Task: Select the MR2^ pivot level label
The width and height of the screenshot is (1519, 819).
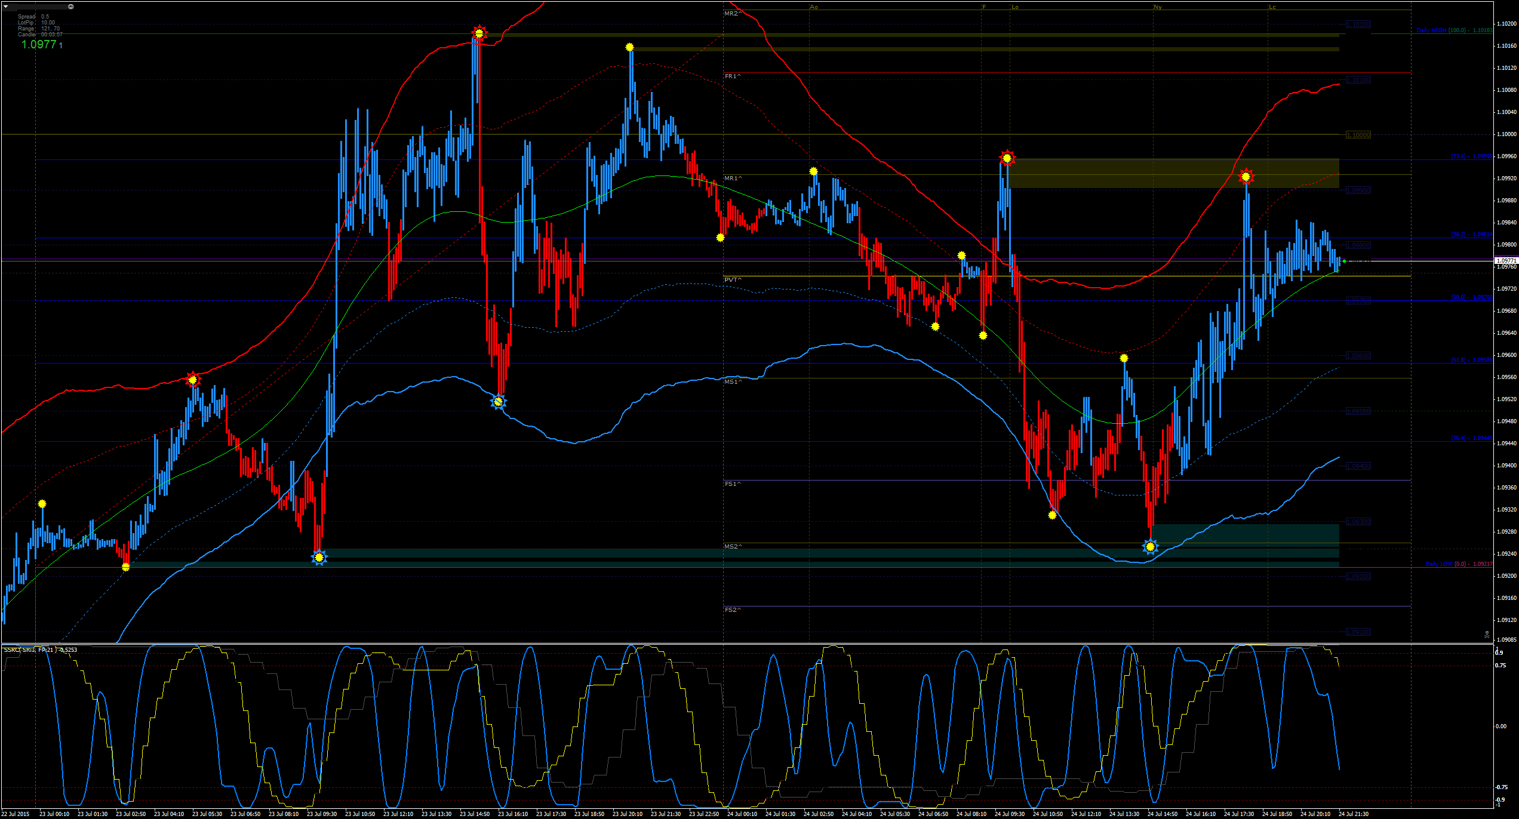Action: 733,13
